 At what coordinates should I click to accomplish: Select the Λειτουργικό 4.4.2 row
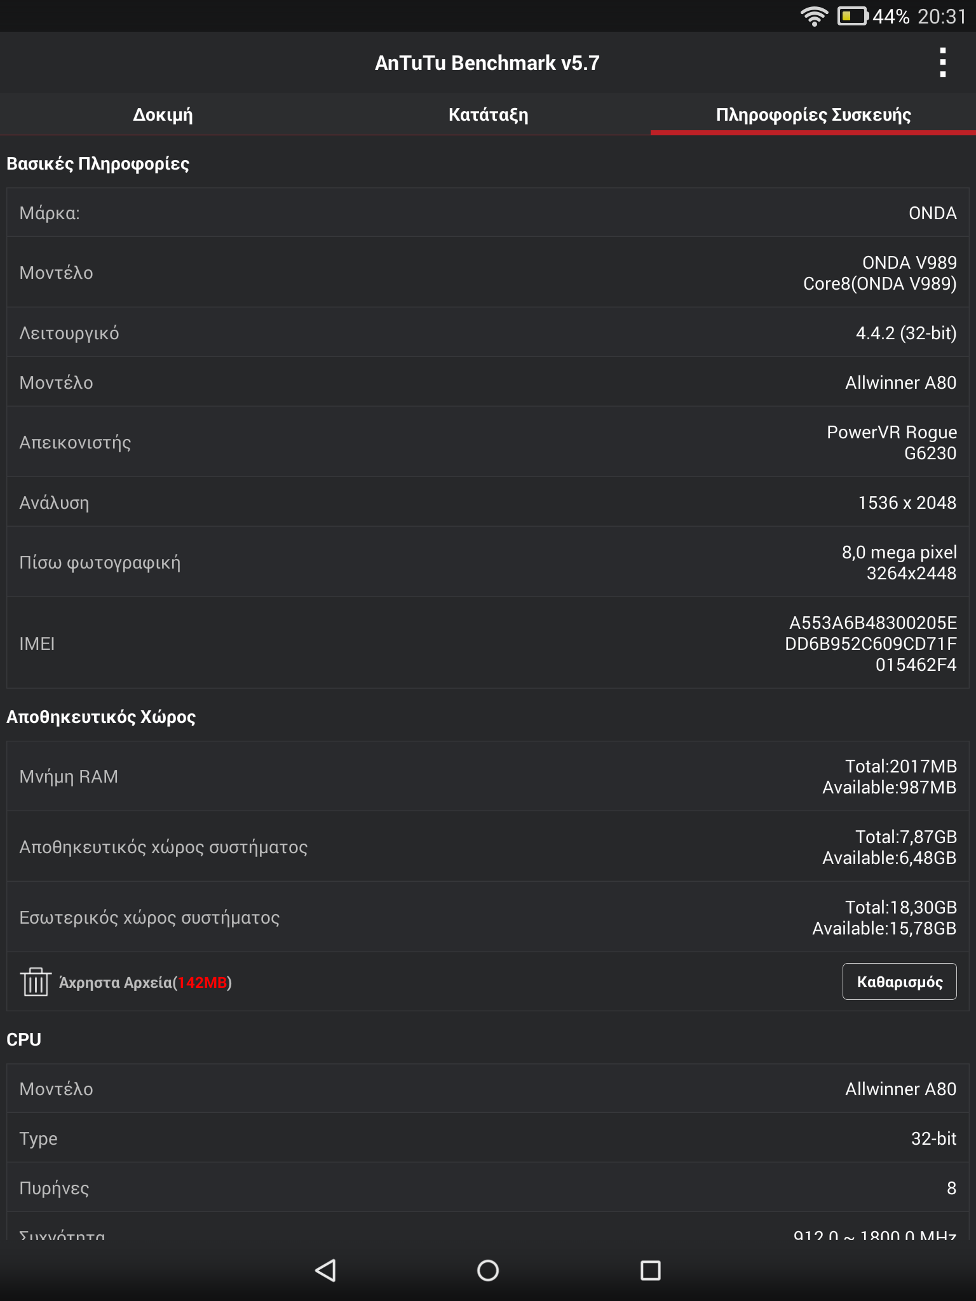[488, 333]
